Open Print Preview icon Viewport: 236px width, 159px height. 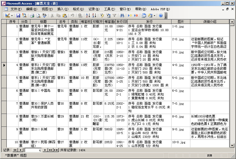click(38, 15)
